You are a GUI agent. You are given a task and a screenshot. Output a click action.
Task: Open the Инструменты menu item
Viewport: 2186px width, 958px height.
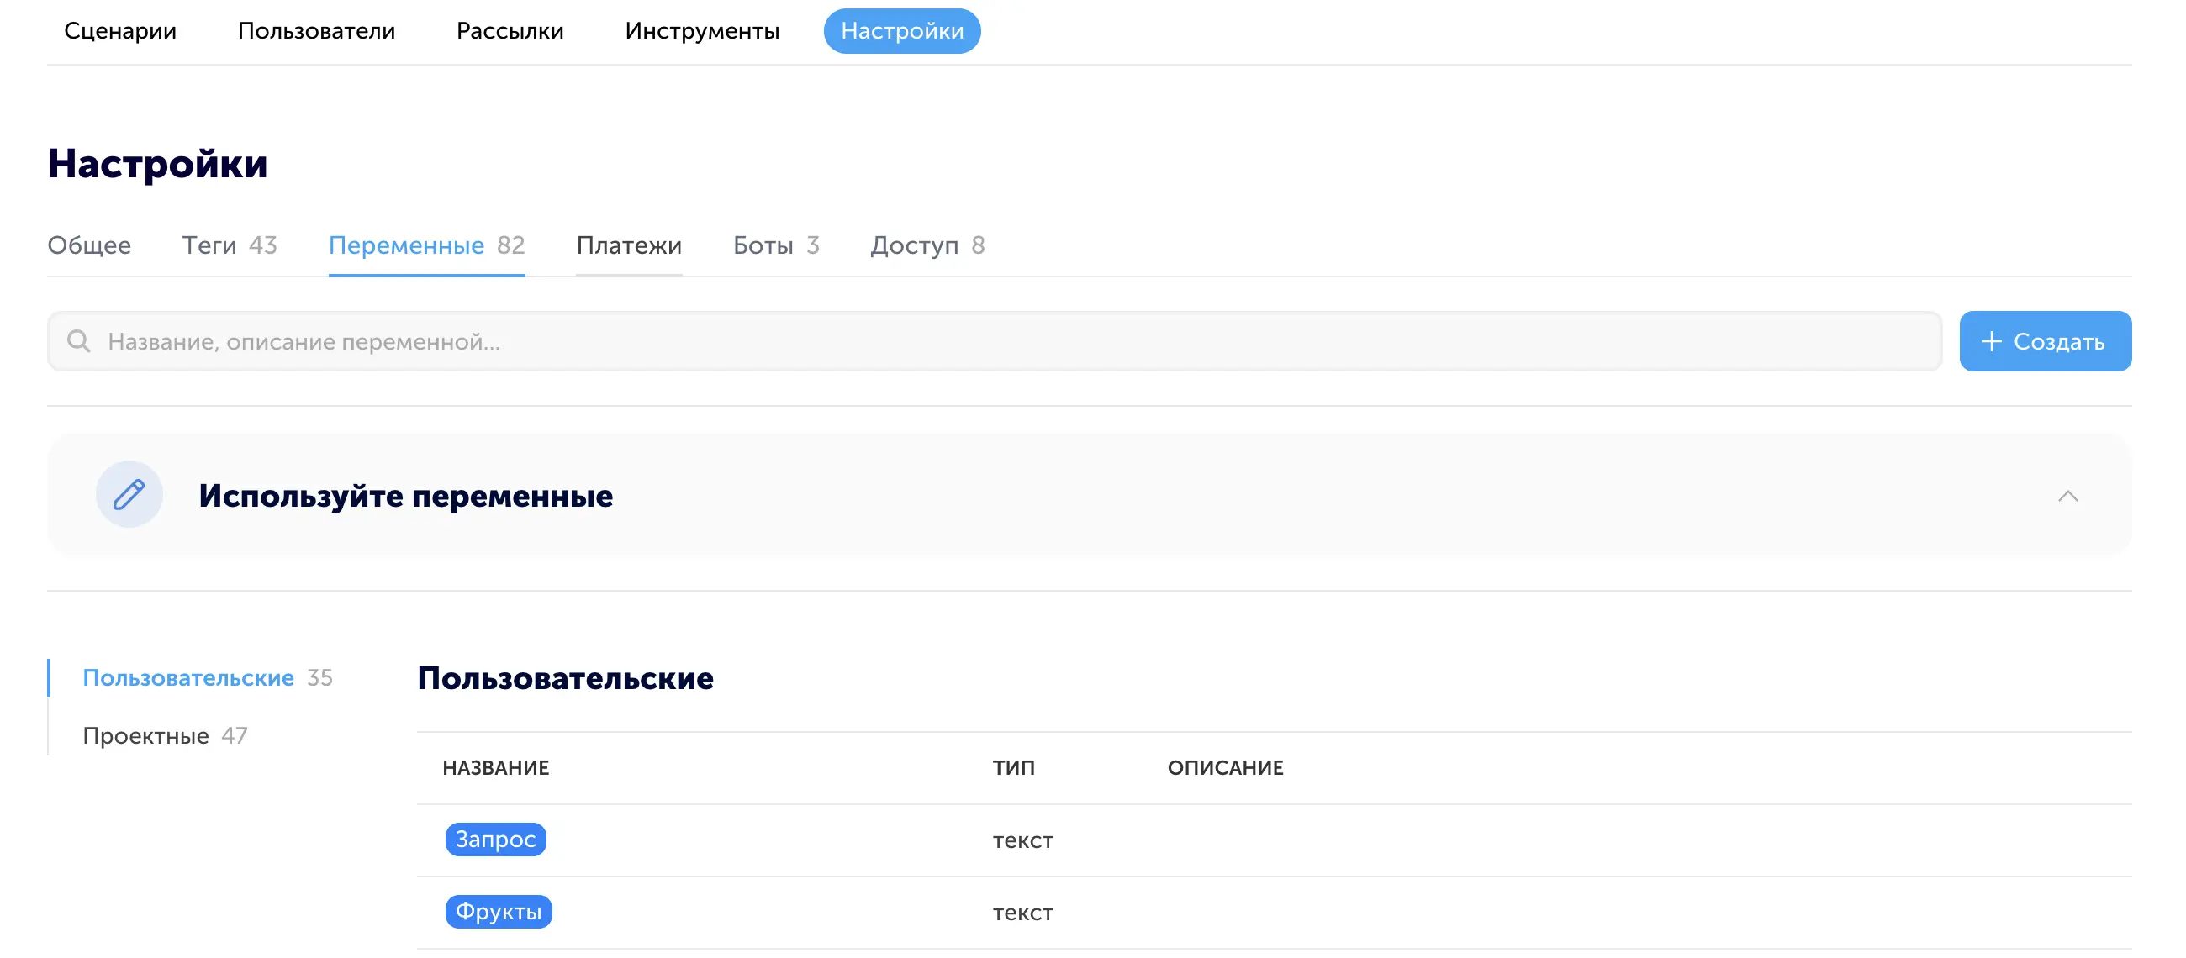[702, 31]
